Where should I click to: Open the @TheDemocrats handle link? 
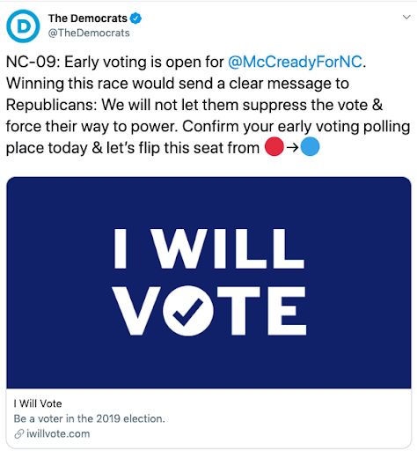(x=89, y=33)
